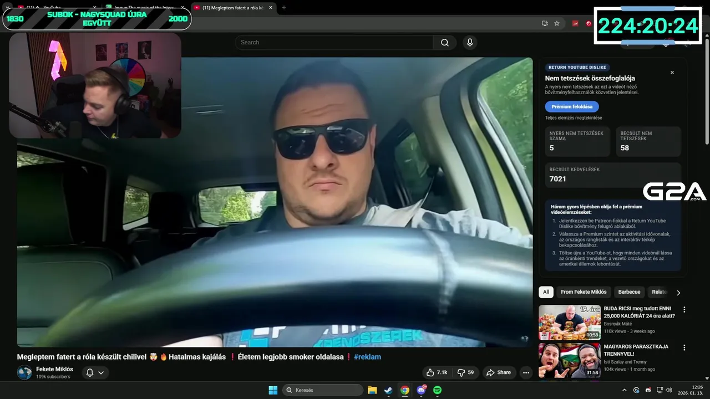The height and width of the screenshot is (399, 710).
Task: Click the Nyers nem tetszések száma card
Action: pyautogui.click(x=577, y=141)
